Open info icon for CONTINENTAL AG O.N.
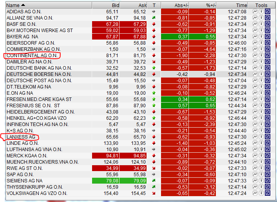The height and width of the screenshot is (202, 277). coord(261,56)
